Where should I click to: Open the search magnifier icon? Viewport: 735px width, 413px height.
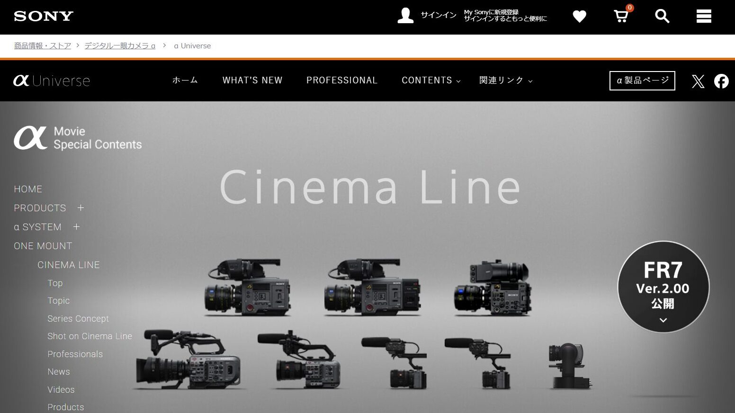pyautogui.click(x=662, y=17)
